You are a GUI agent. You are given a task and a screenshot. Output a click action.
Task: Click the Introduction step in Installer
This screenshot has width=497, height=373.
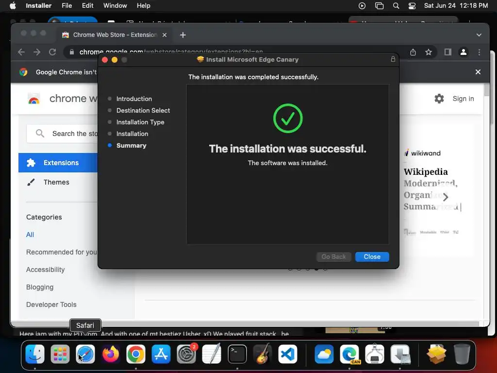tap(134, 99)
